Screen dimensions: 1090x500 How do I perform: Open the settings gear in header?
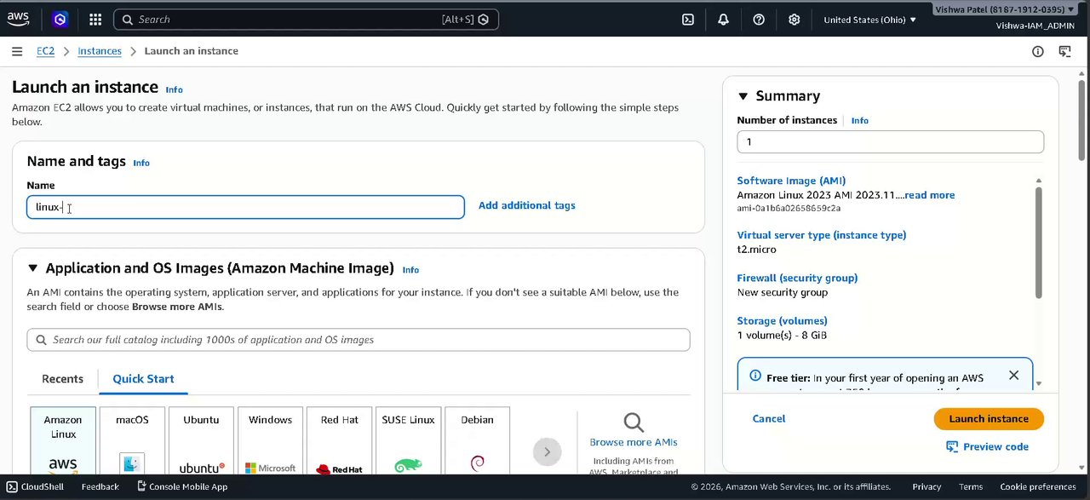click(x=794, y=20)
